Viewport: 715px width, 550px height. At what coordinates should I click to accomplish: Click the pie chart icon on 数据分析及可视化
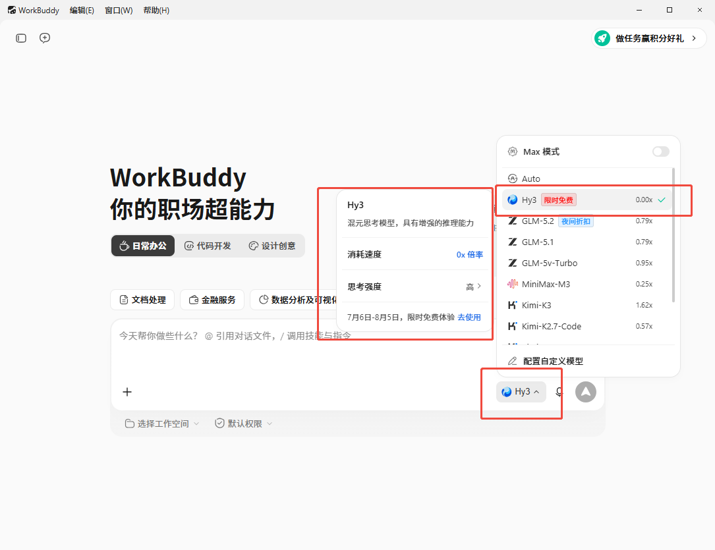coord(263,300)
